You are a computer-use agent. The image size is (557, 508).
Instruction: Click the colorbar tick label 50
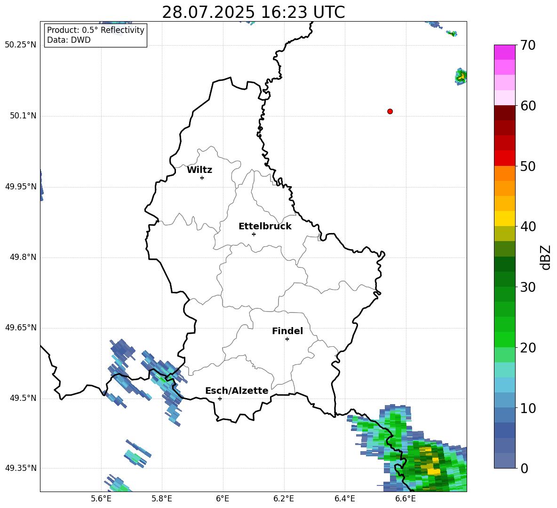coord(528,166)
